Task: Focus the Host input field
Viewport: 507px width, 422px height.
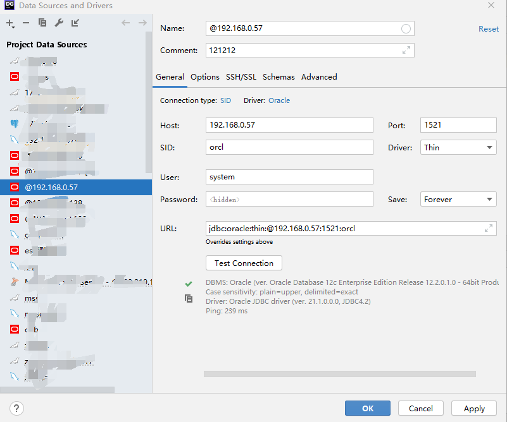Action: 289,125
